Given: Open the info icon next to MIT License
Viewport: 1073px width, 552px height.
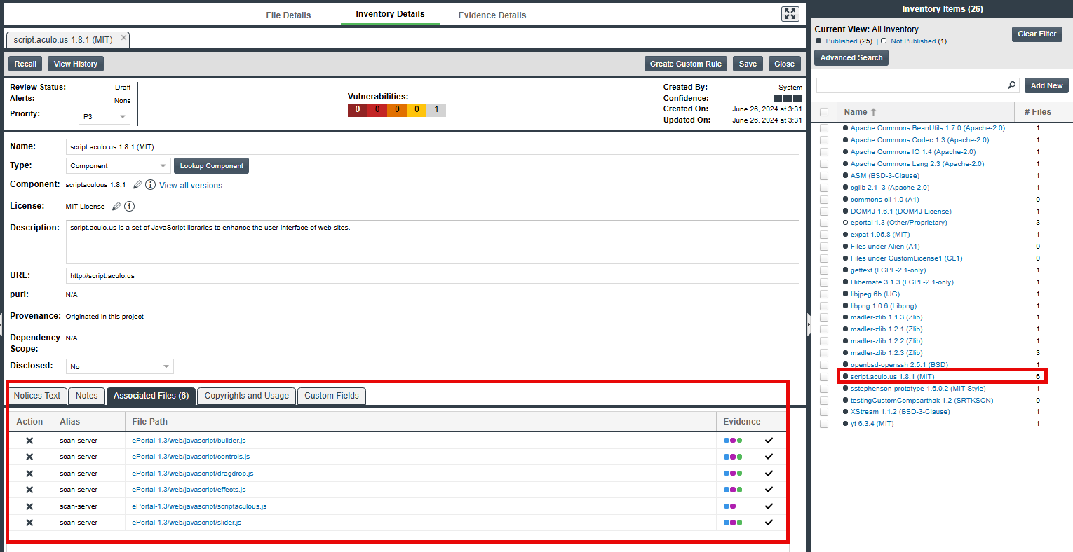Looking at the screenshot, I should [x=130, y=207].
